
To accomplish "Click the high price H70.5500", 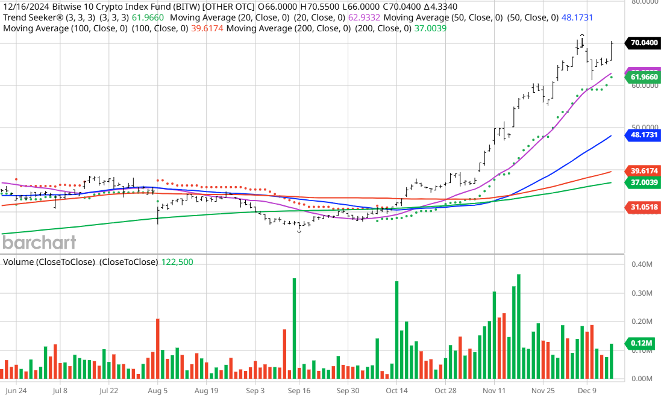I will (321, 7).
